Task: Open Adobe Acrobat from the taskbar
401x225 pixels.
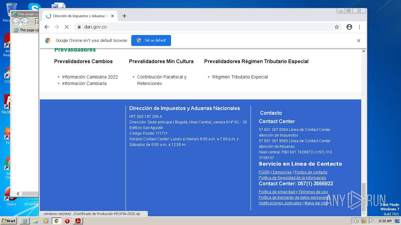Action: click(x=78, y=221)
